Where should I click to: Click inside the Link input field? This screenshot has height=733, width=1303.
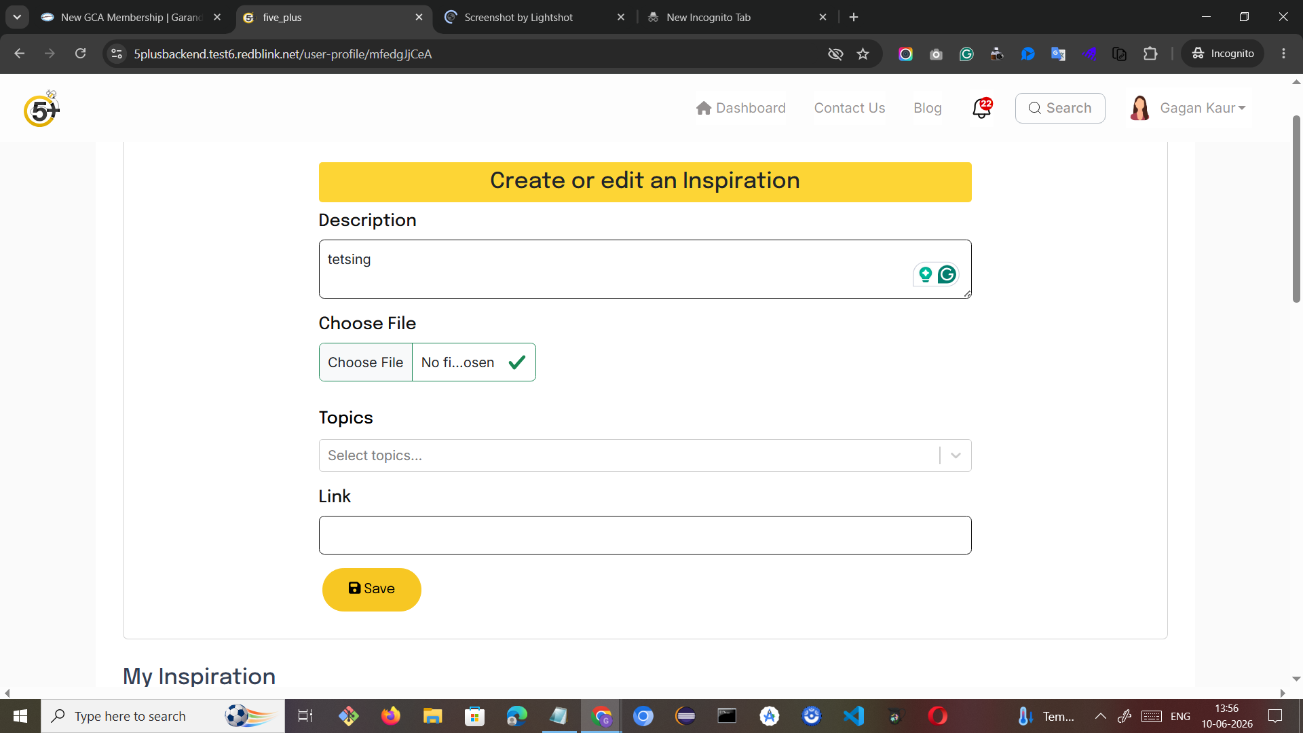pyautogui.click(x=645, y=535)
